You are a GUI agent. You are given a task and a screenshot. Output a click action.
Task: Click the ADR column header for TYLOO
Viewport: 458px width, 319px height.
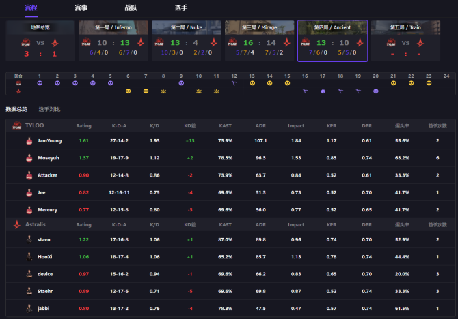(259, 126)
